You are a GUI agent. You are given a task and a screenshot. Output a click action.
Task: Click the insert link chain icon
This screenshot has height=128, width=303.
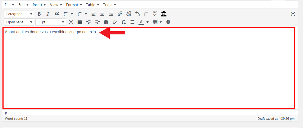click(x=120, y=14)
